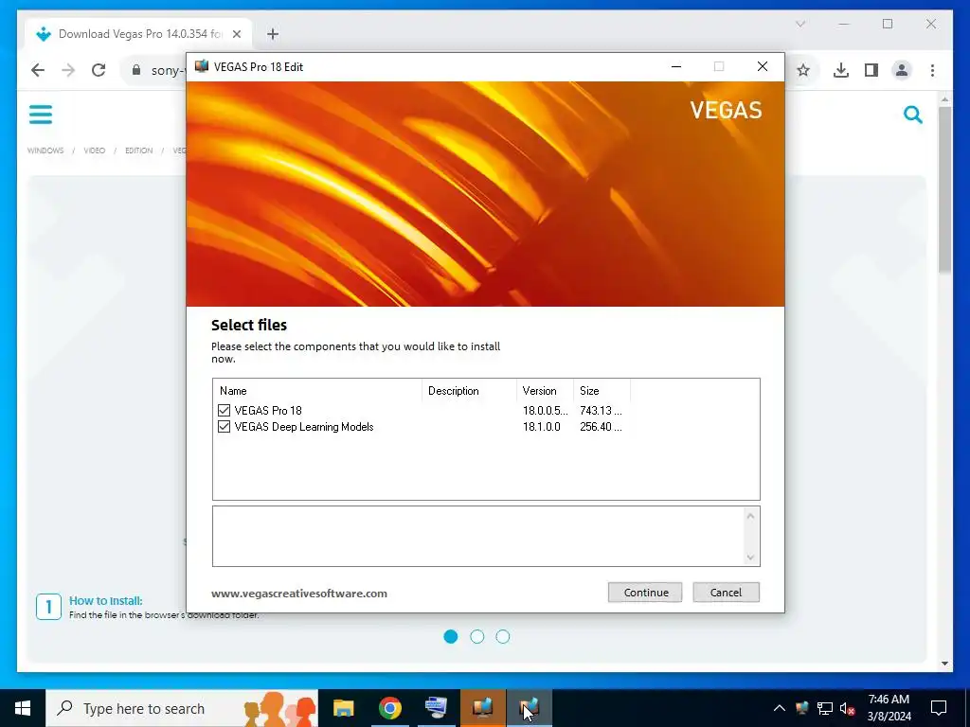Open the EDITION breadcrumb link
The width and height of the screenshot is (970, 727).
(x=138, y=151)
